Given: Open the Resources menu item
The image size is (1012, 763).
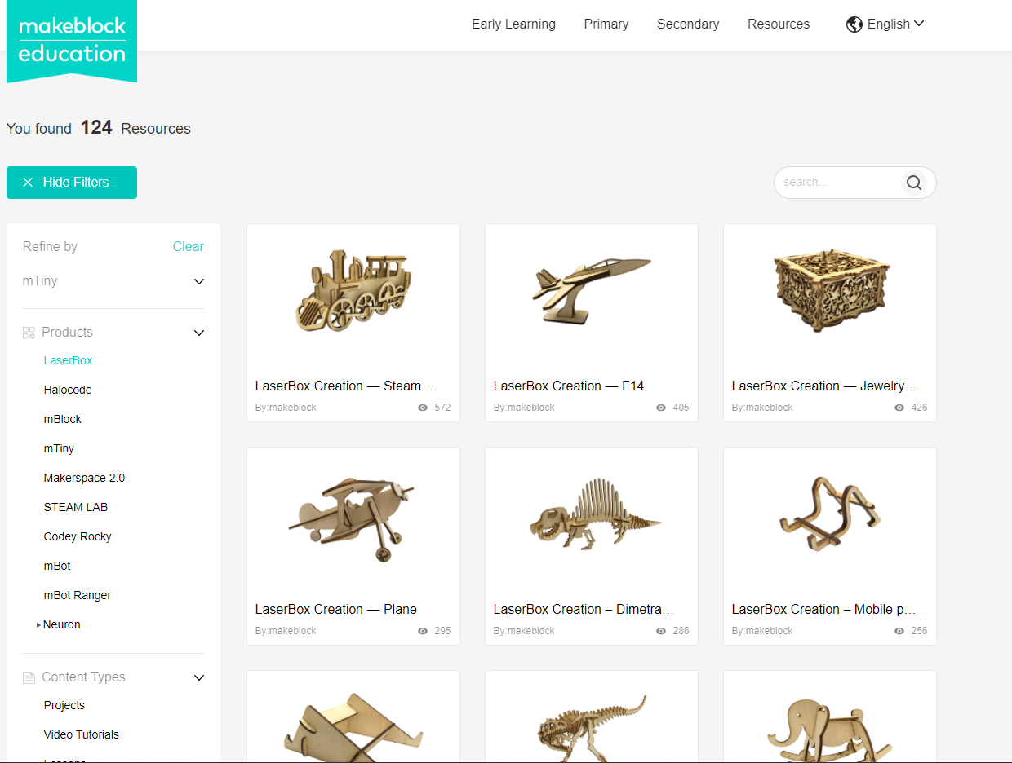Looking at the screenshot, I should tap(778, 24).
